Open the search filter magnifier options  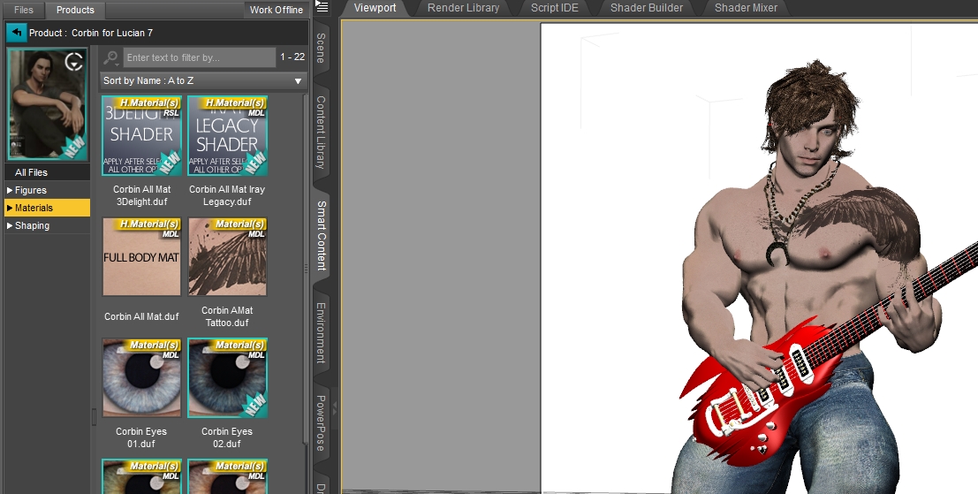tap(111, 58)
